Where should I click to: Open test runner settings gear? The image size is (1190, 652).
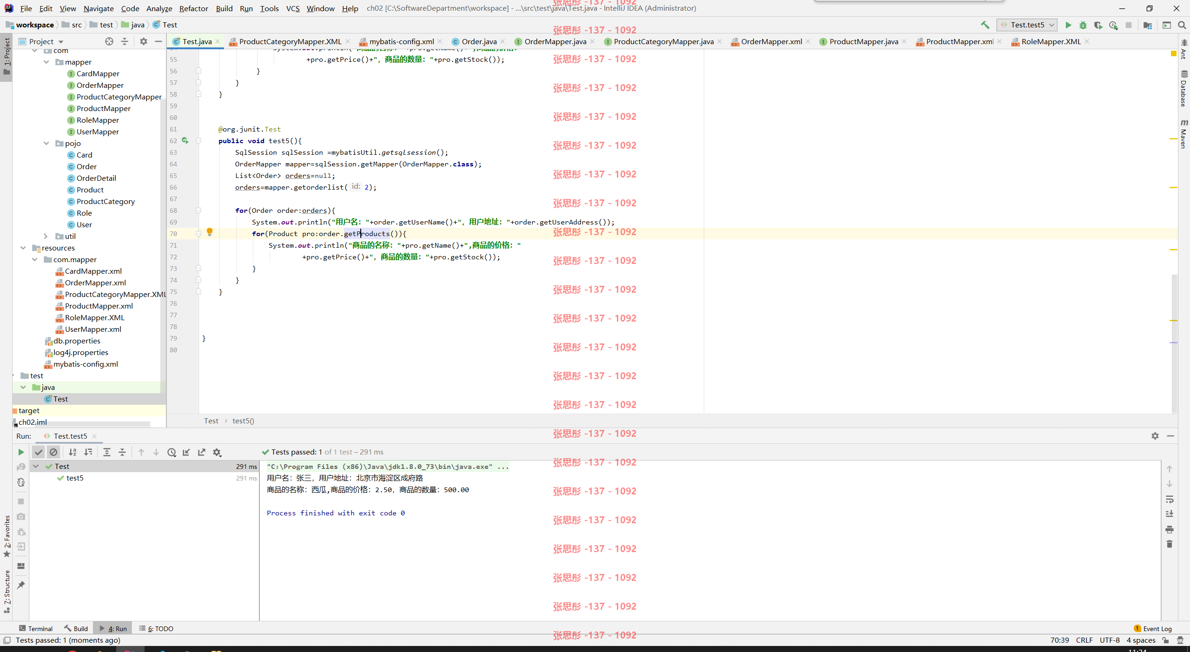[x=217, y=452]
